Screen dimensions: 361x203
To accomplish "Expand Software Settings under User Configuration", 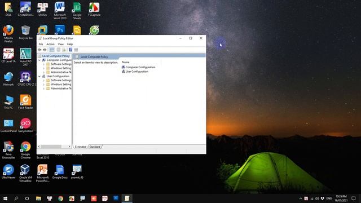I will point(43,80).
